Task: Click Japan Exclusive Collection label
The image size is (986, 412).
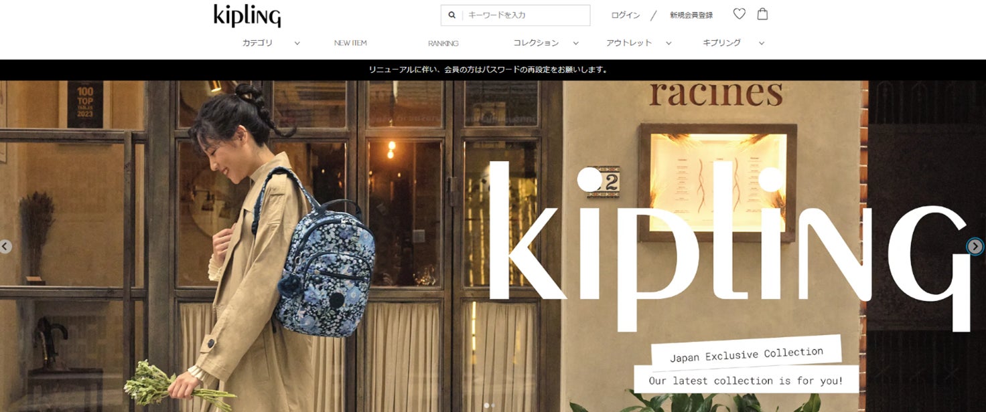Action: pyautogui.click(x=747, y=353)
